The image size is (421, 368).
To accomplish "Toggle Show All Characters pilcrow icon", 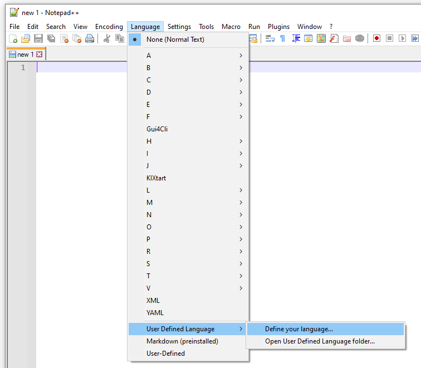I will [282, 38].
